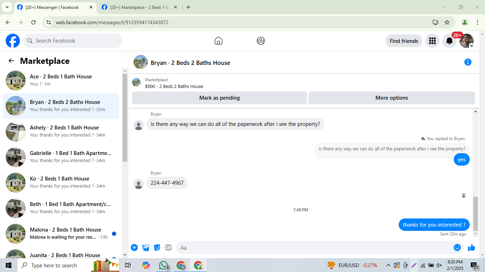Image resolution: width=485 pixels, height=272 pixels.
Task: Choose a GIF icon in composer
Action: point(168,248)
